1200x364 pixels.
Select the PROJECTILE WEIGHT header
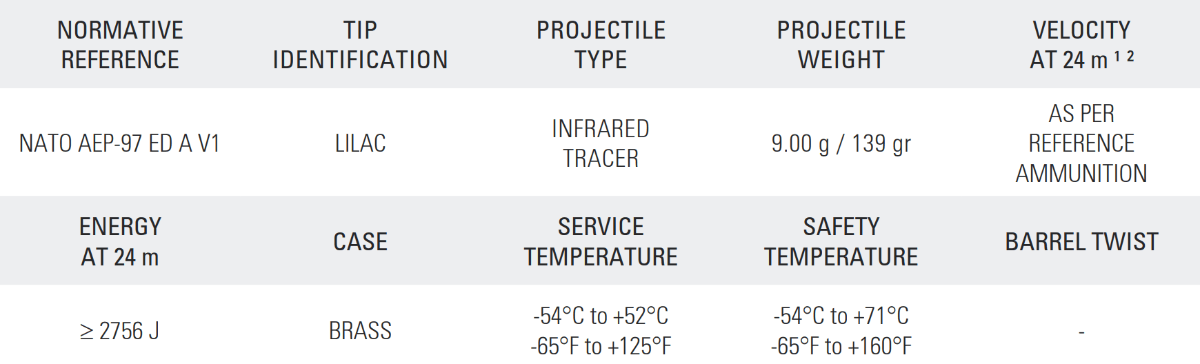click(841, 45)
